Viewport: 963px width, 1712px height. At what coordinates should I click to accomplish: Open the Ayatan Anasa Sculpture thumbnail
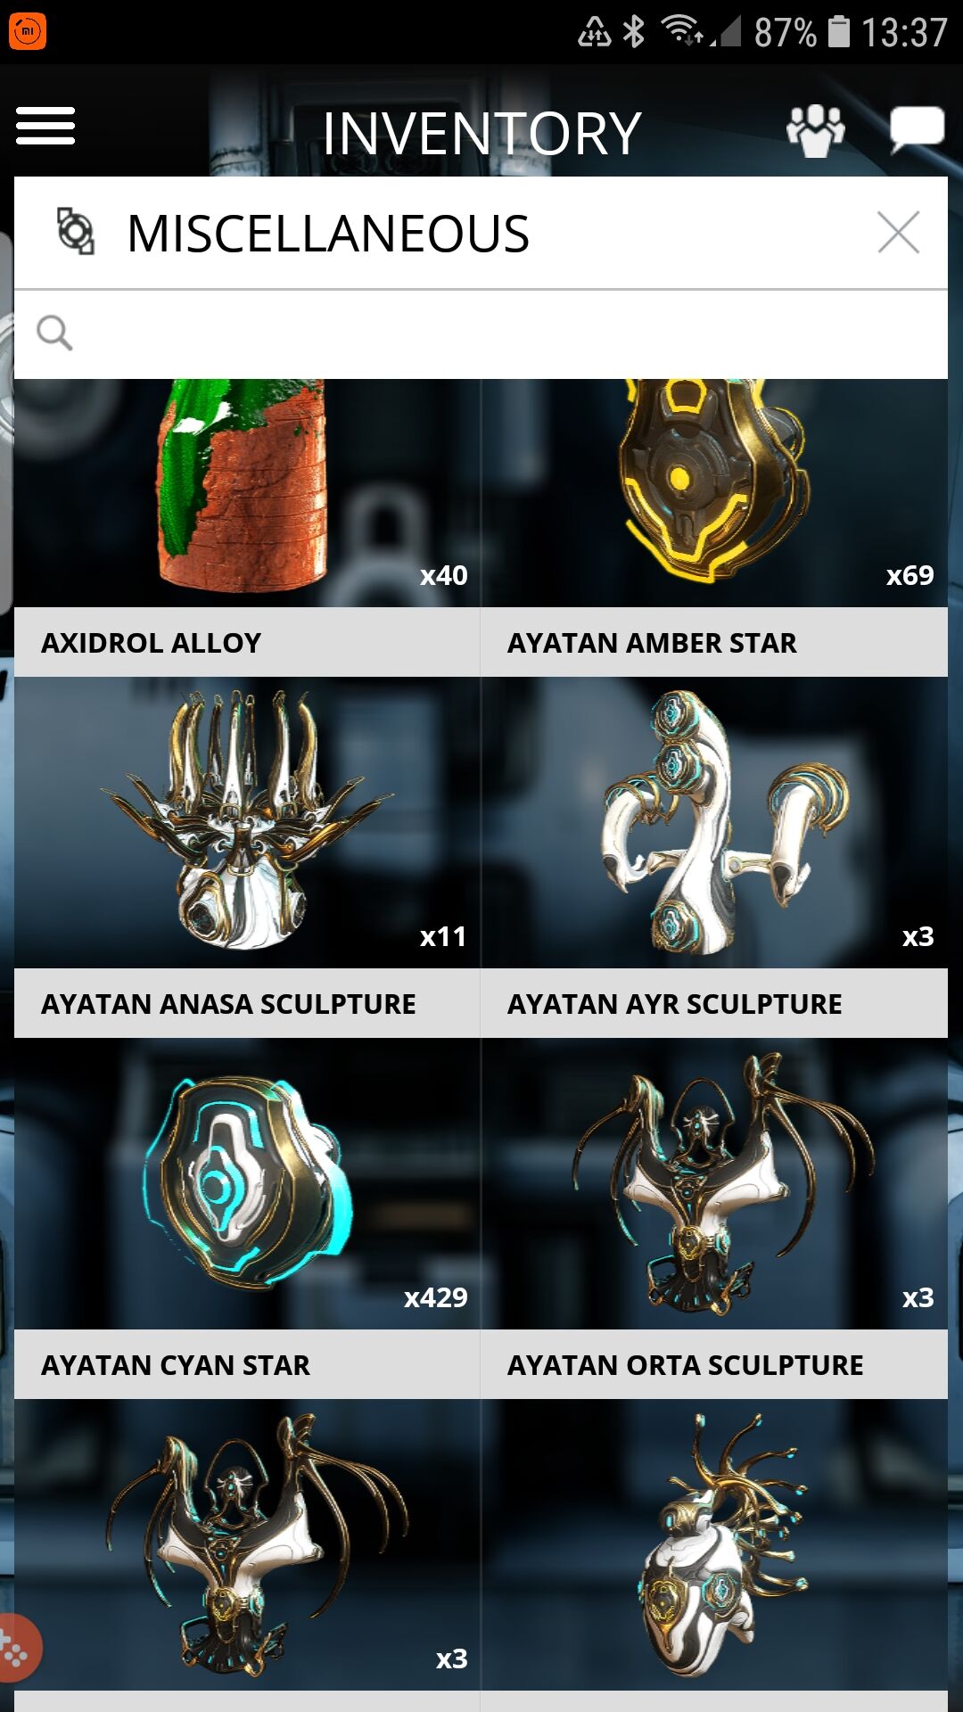point(247,822)
